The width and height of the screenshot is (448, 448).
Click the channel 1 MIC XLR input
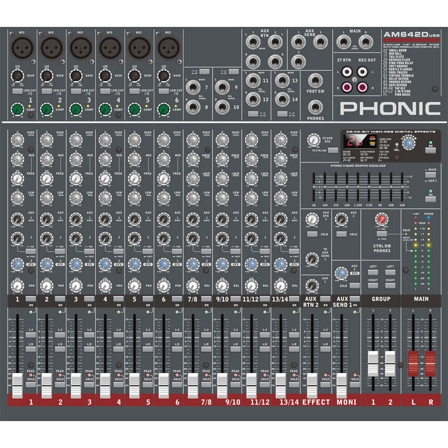point(22,48)
